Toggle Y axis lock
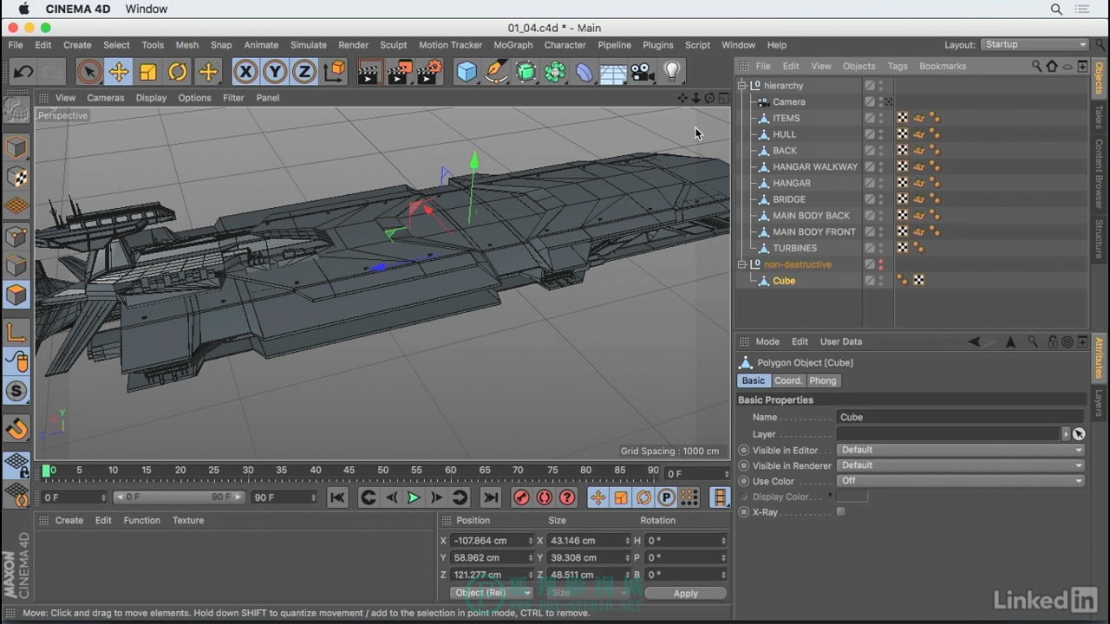Viewport: 1110px width, 624px height. 275,72
